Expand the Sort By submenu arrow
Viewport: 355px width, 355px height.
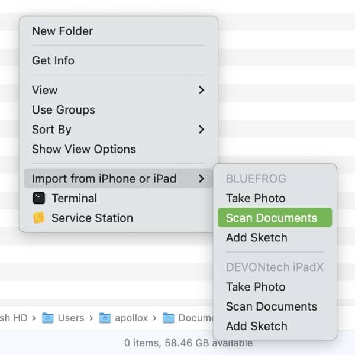click(x=201, y=130)
